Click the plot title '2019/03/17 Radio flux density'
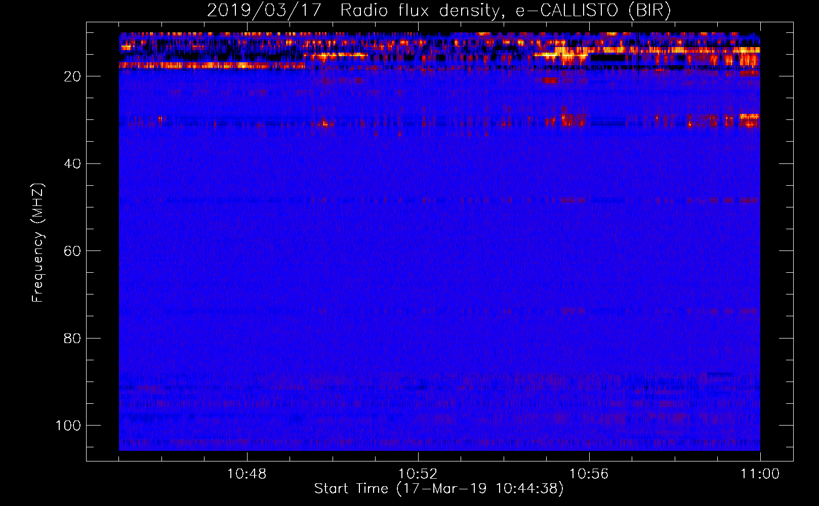Viewport: 819px width, 506px height. point(439,11)
